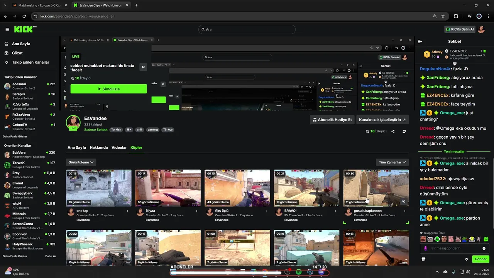Go to Gözat in the left sidebar
Image resolution: width=494 pixels, height=278 pixels.
click(x=17, y=53)
